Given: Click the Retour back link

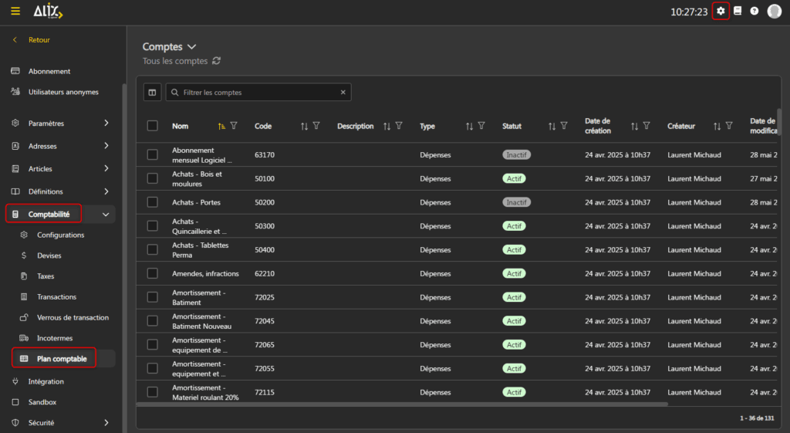Looking at the screenshot, I should (x=39, y=39).
